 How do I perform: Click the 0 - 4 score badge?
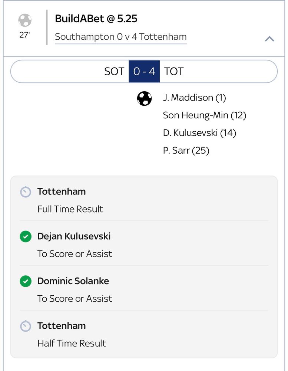click(144, 71)
